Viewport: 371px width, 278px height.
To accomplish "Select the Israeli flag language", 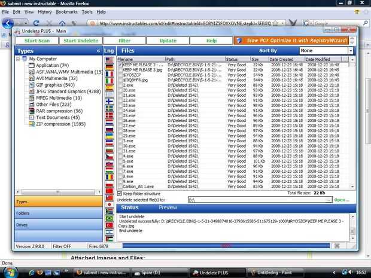I will (x=110, y=232).
